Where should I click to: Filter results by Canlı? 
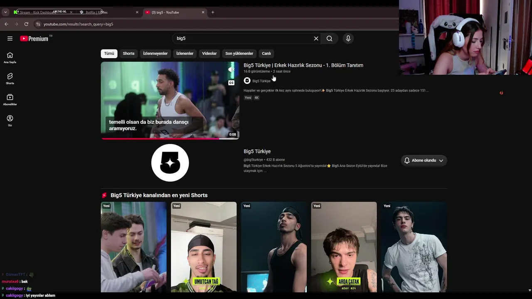click(266, 54)
